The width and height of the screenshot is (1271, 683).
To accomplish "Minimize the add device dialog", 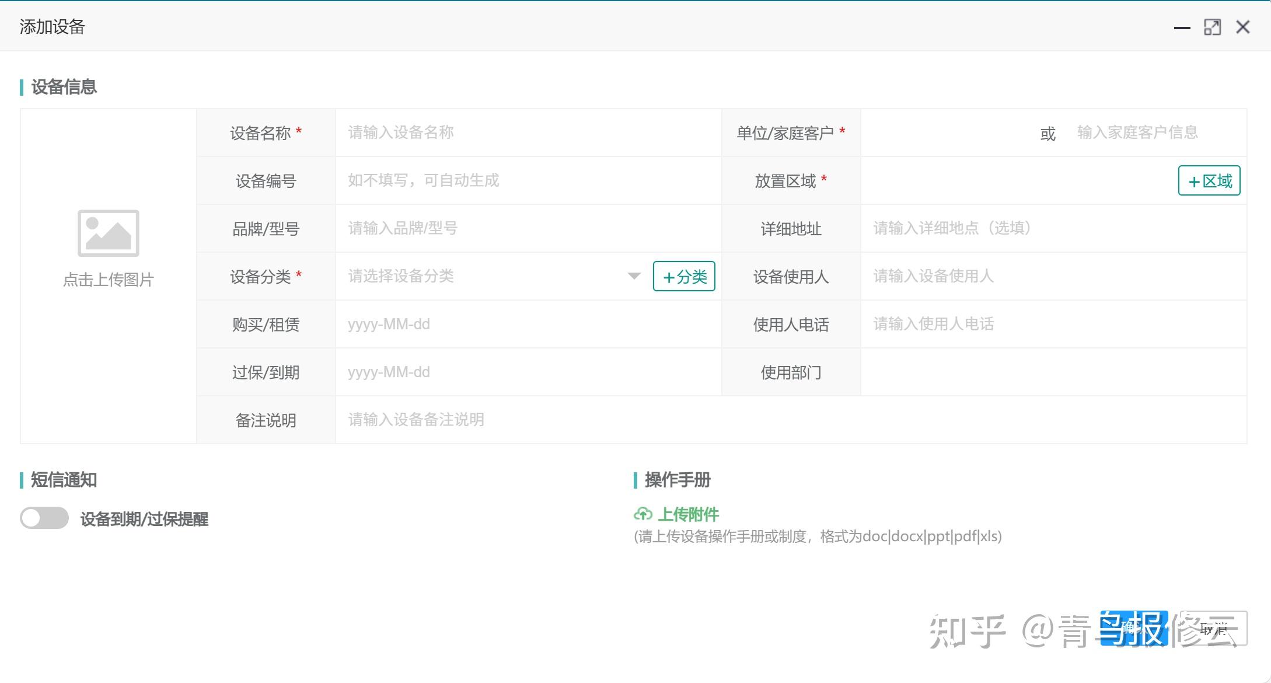I will tap(1182, 27).
